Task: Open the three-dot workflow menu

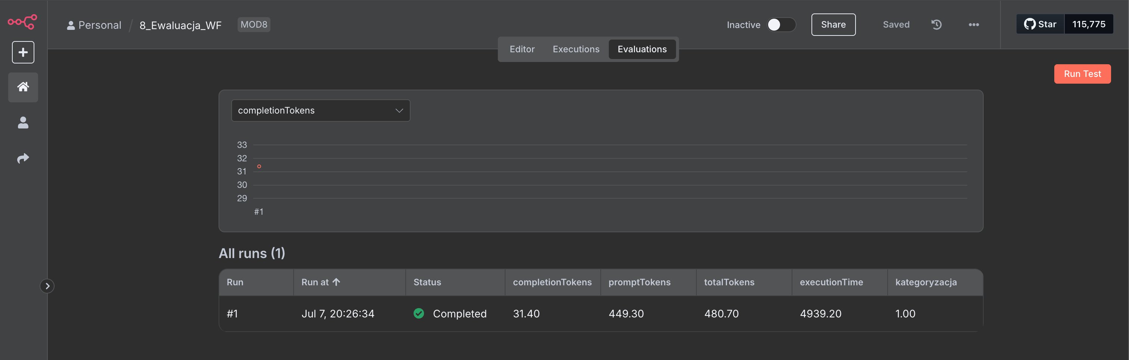Action: coord(974,25)
